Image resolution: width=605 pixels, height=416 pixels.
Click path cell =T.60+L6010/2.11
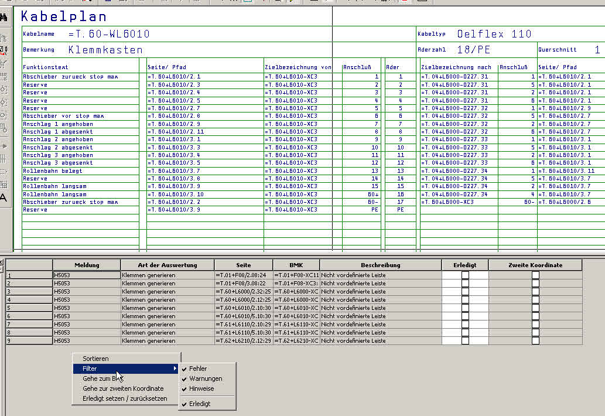click(176, 132)
